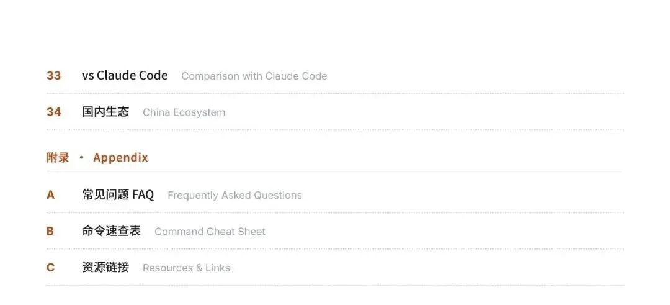This screenshot has width=670, height=305.
Task: Select the "Appendix" heading text
Action: (x=120, y=158)
